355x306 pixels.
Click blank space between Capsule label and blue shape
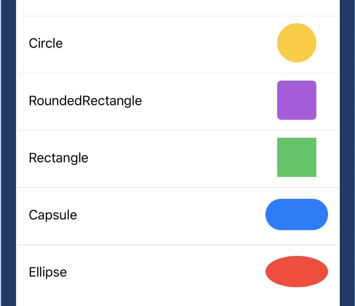[x=171, y=215]
